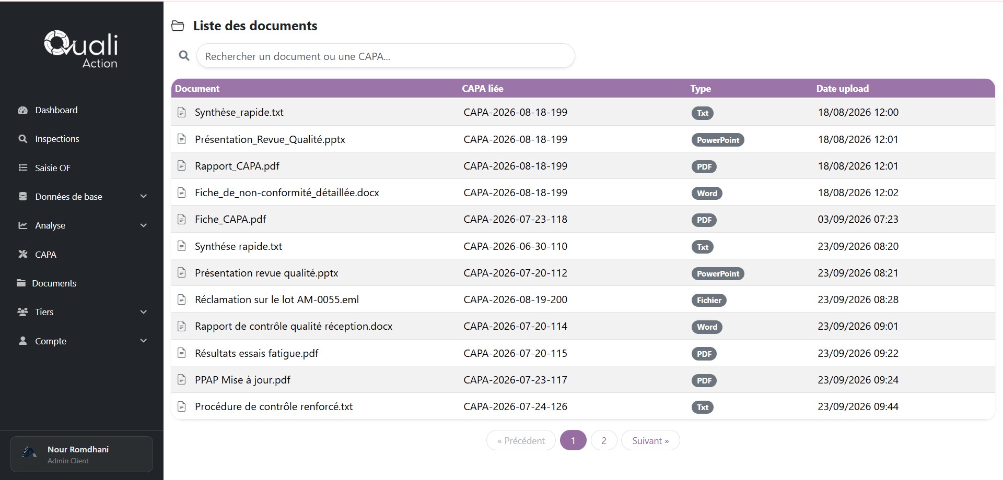Click CAPA-2026-06-30-110 cell
This screenshot has height=480, width=1003.
tap(515, 246)
